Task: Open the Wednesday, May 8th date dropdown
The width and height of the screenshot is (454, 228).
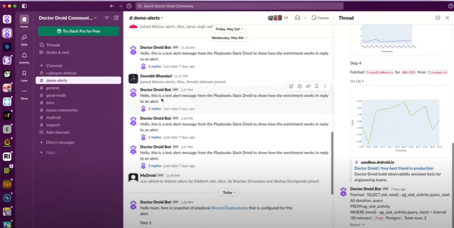Action: (x=229, y=38)
